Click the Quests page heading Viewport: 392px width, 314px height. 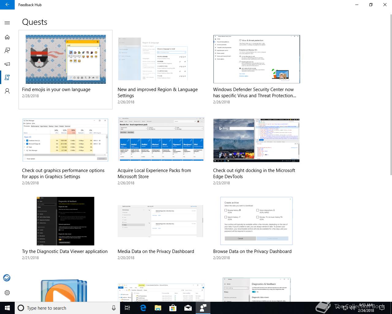pos(35,22)
